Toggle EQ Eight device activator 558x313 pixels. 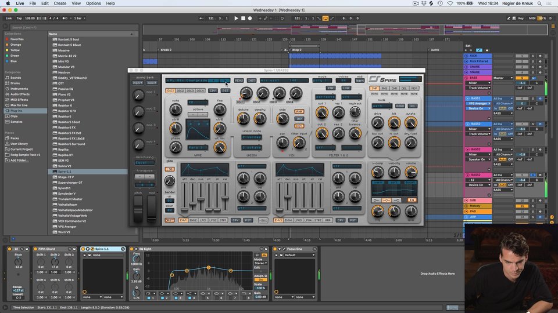132,249
